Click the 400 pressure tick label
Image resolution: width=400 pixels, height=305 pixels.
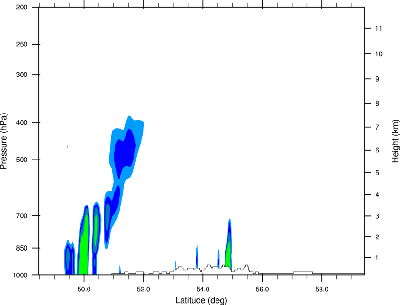click(22, 122)
